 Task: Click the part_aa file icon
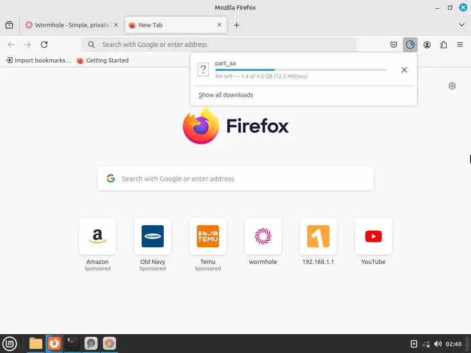203,70
